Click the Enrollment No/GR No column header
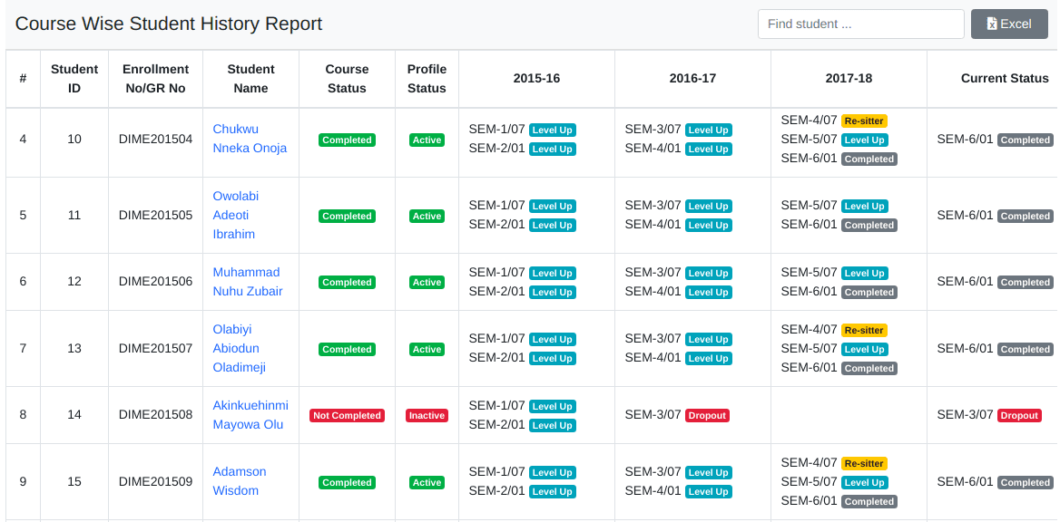 pos(155,79)
